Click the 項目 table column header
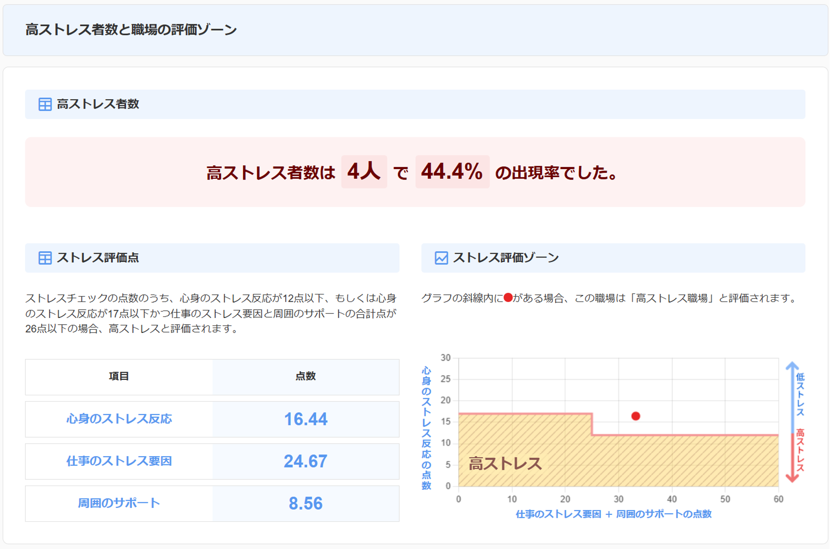This screenshot has width=830, height=549. click(x=119, y=377)
